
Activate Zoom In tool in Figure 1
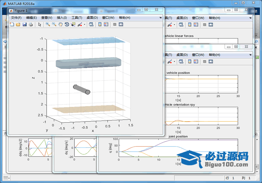(x=48, y=25)
